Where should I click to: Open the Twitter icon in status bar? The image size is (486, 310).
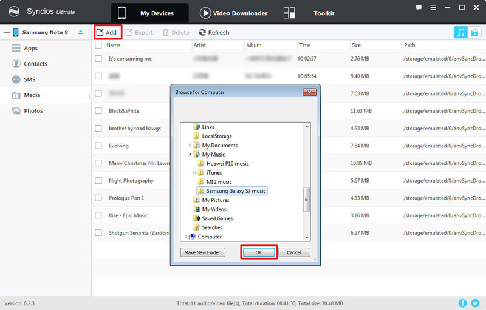pyautogui.click(x=475, y=303)
